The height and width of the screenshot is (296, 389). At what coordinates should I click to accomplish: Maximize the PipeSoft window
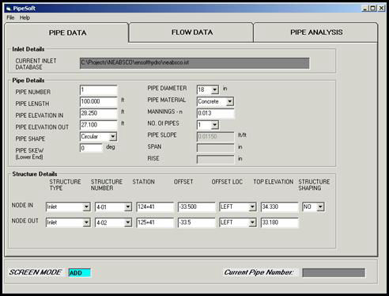[372, 9]
